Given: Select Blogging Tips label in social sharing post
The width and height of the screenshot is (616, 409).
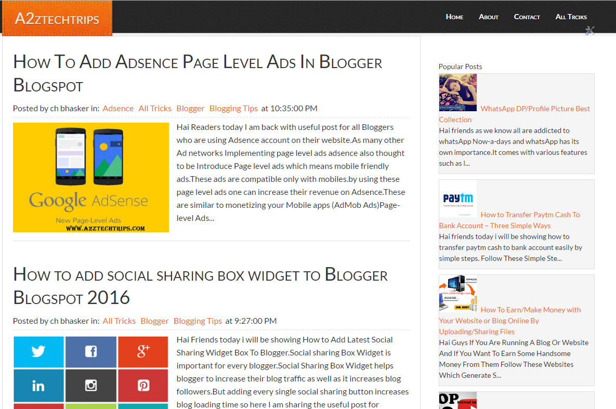Looking at the screenshot, I should coord(198,321).
